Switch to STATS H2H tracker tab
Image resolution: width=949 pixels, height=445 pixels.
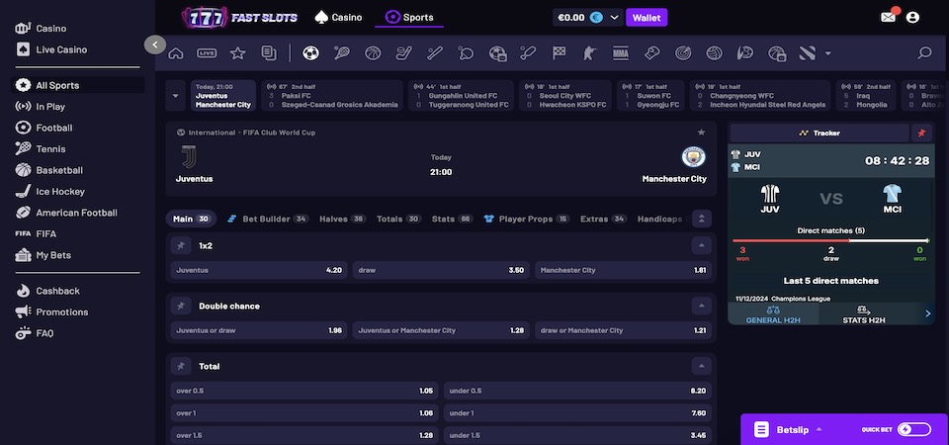[864, 313]
